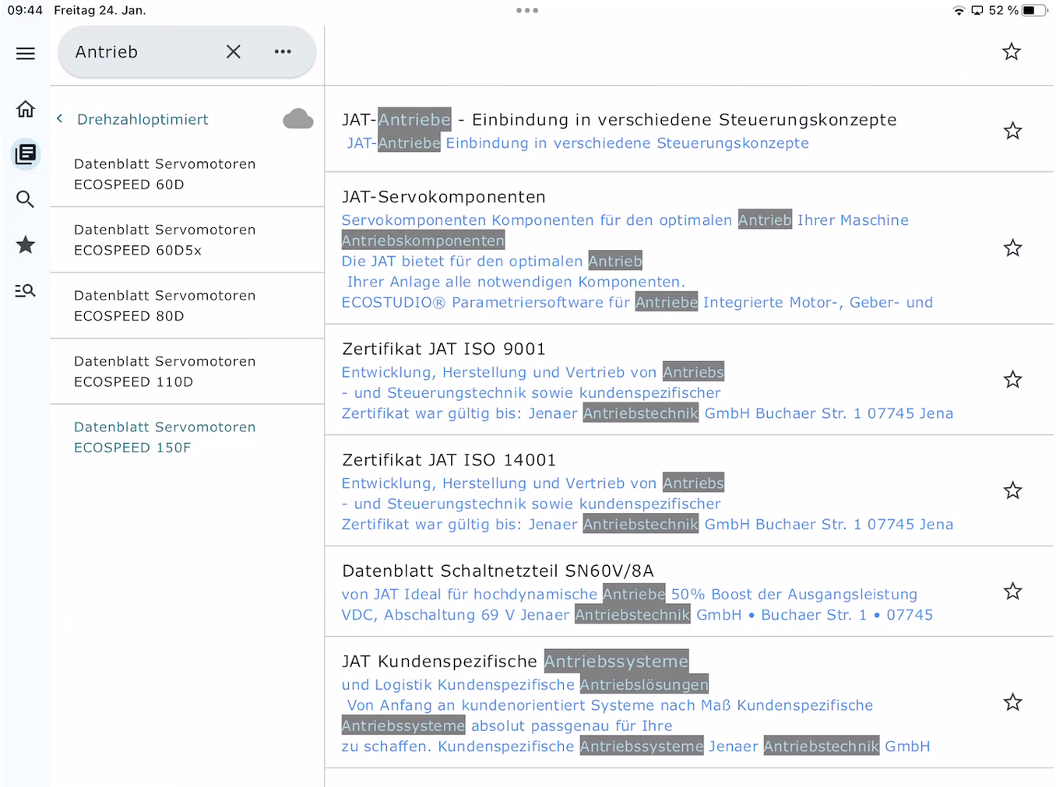Tap the three-dot multitasking handle at top

click(x=527, y=10)
